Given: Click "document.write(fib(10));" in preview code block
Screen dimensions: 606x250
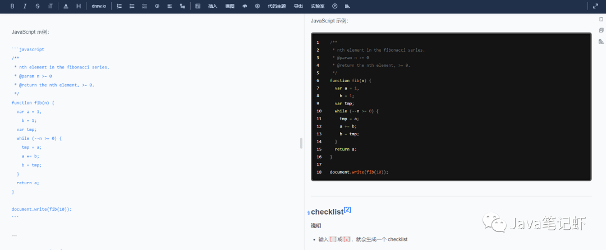Looking at the screenshot, I should (x=359, y=172).
